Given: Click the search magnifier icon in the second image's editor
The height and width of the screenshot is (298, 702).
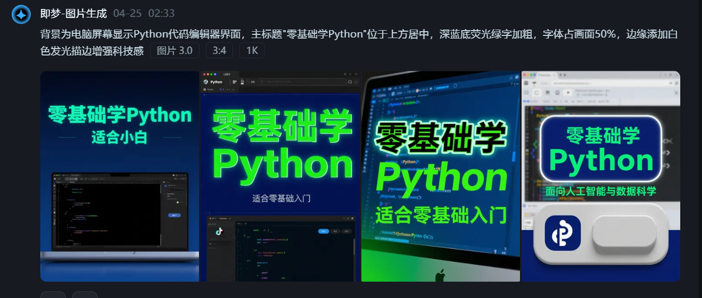Looking at the screenshot, I should point(350,82).
